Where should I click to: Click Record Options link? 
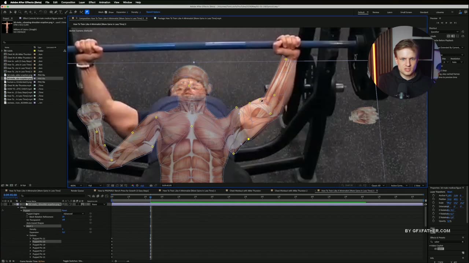coord(153,12)
